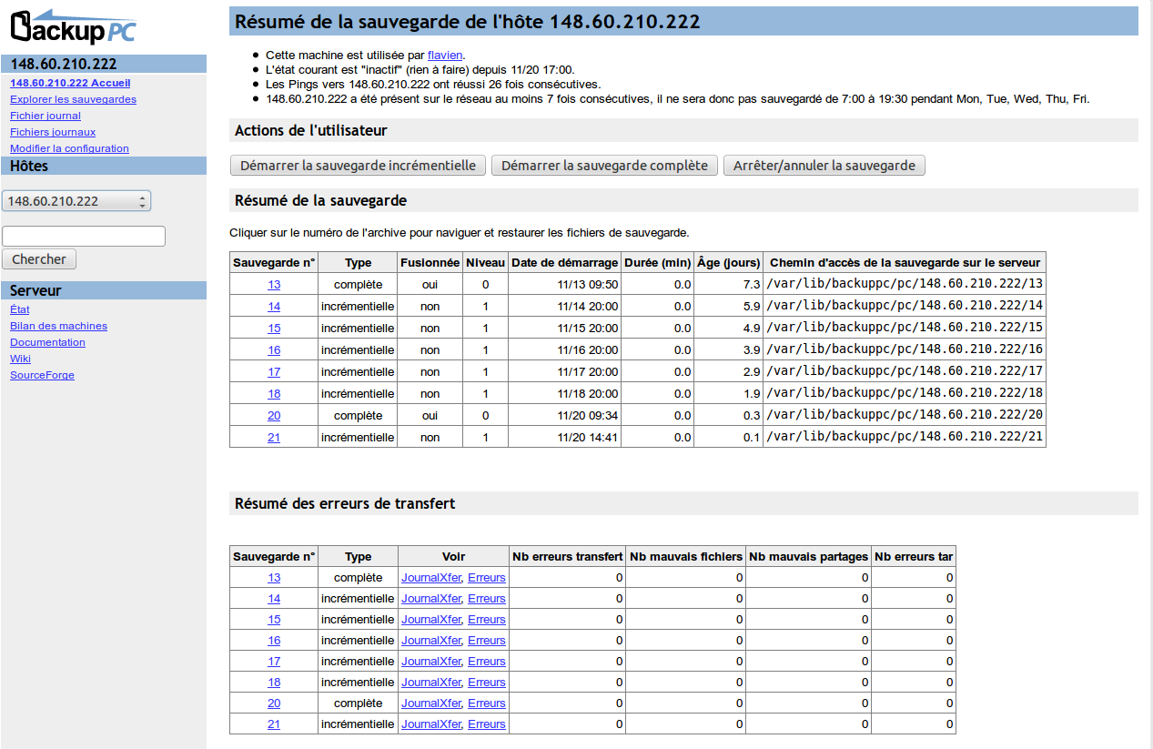Open the hosts dropdown showing 148.60.210.222
1153x749 pixels.
tap(76, 201)
